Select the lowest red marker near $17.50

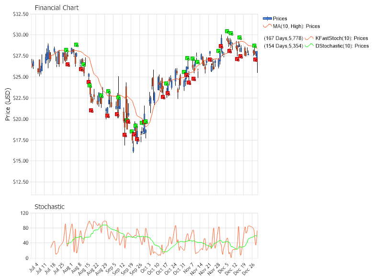(x=137, y=139)
